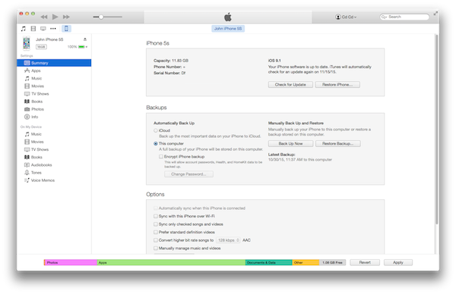This screenshot has height=294, width=456.
Task: Tick Manually manage music and videos
Action: click(156, 249)
